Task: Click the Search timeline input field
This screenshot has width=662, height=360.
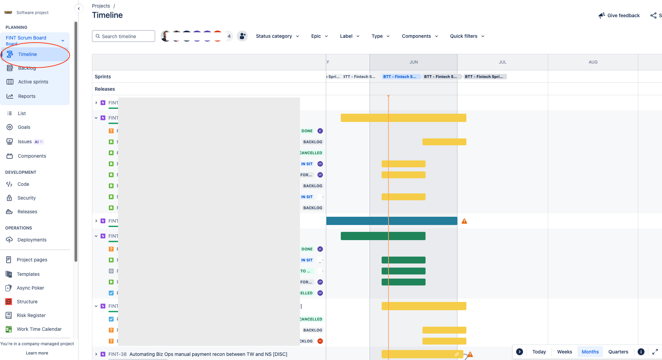Action: point(123,36)
